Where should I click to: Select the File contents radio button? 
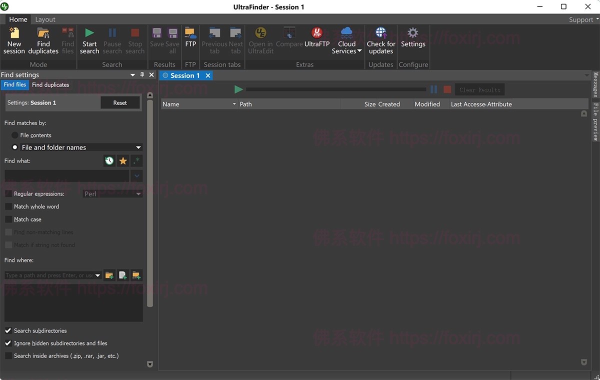click(15, 135)
